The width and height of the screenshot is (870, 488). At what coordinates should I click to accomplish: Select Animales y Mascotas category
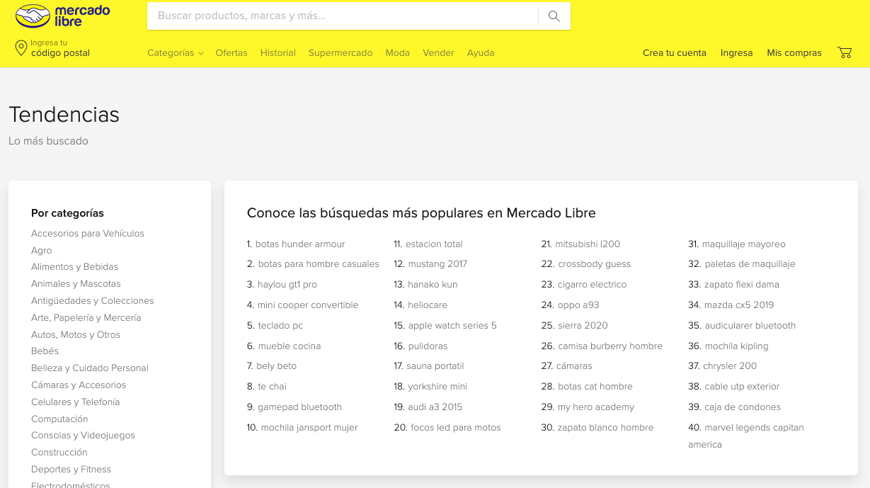(76, 284)
